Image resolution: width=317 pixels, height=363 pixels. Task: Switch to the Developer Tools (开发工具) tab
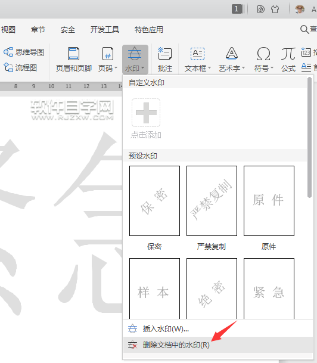pos(105,29)
